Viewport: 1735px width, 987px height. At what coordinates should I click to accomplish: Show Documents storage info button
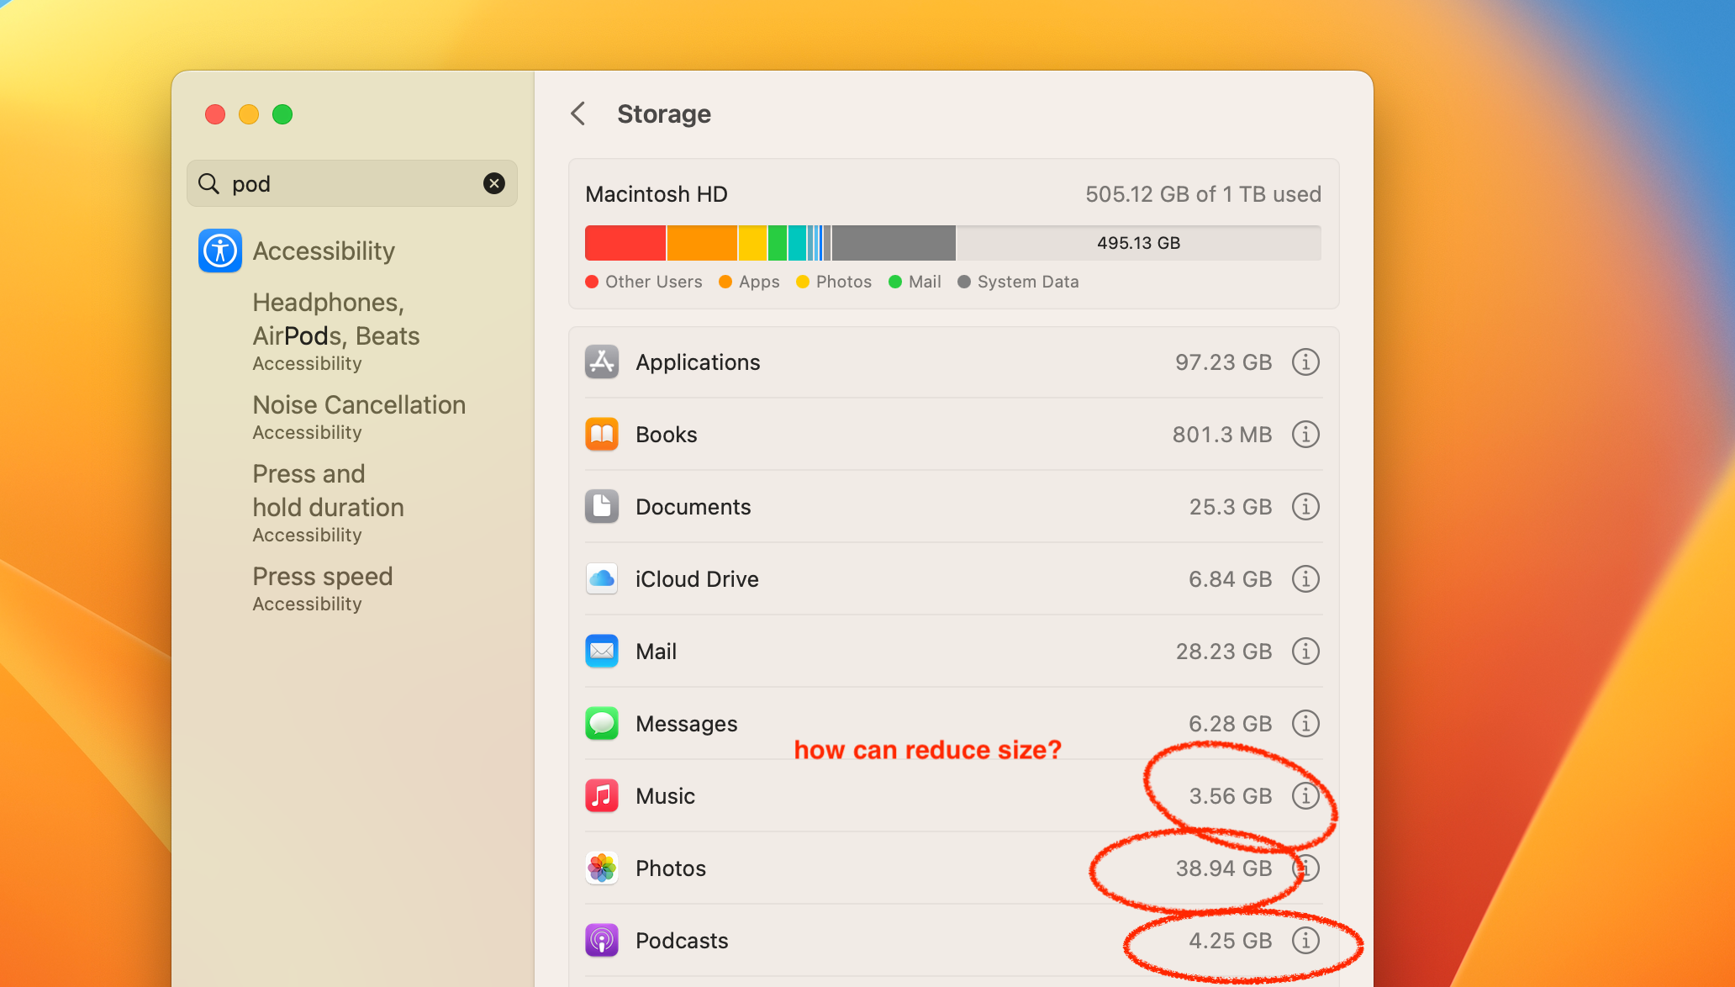tap(1305, 507)
